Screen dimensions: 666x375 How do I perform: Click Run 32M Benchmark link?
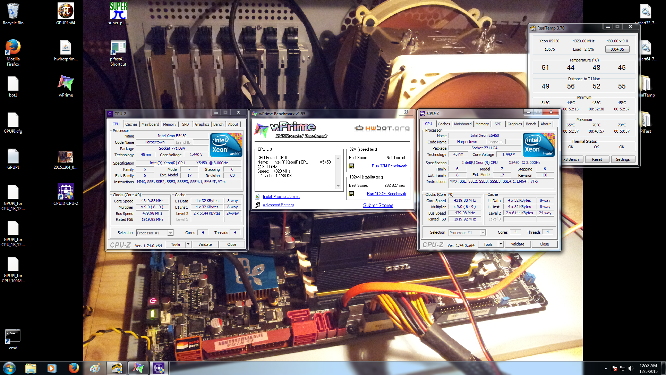click(389, 166)
